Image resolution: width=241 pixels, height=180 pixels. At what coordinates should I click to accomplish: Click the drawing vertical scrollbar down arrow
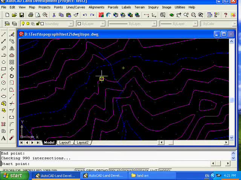pyautogui.click(x=232, y=138)
